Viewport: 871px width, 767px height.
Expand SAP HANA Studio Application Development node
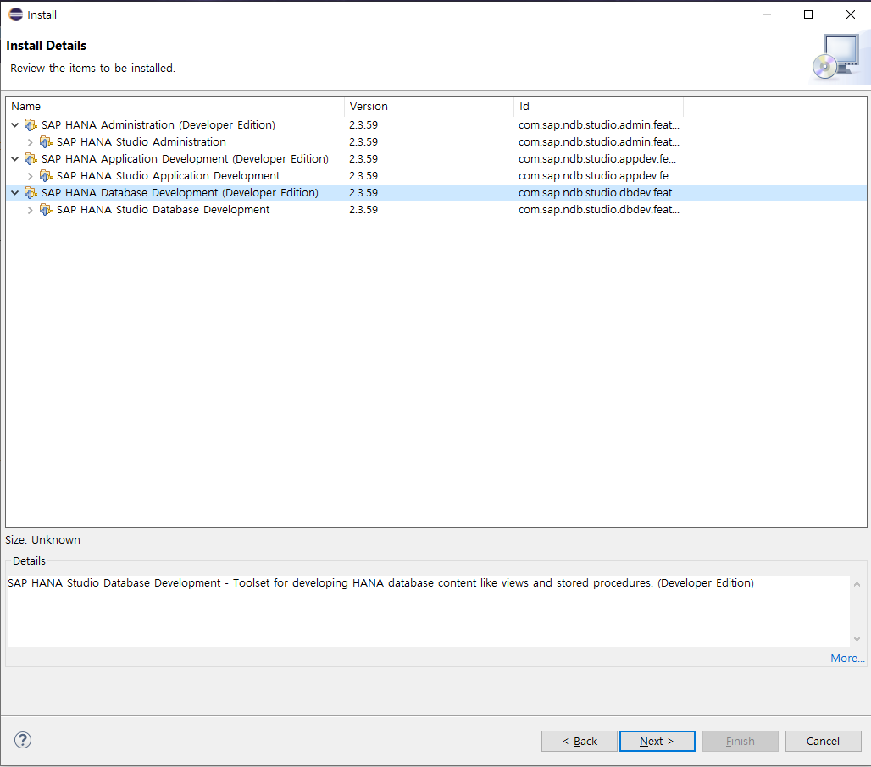pos(30,176)
